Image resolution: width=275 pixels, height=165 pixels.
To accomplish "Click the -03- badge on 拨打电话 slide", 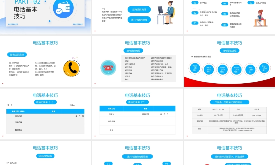I will pos(166,163).
